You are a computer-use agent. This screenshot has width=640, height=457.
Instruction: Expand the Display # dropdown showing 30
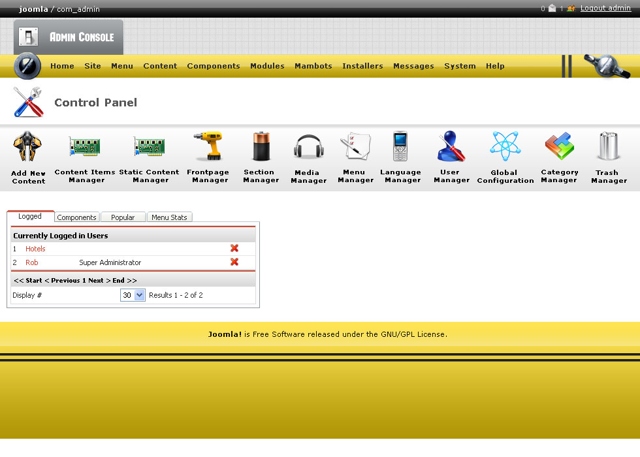tap(133, 295)
